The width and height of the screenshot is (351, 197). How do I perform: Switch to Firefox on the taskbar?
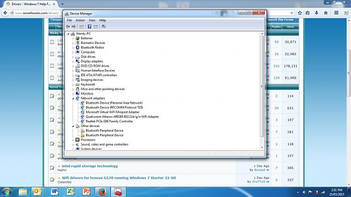(102, 192)
